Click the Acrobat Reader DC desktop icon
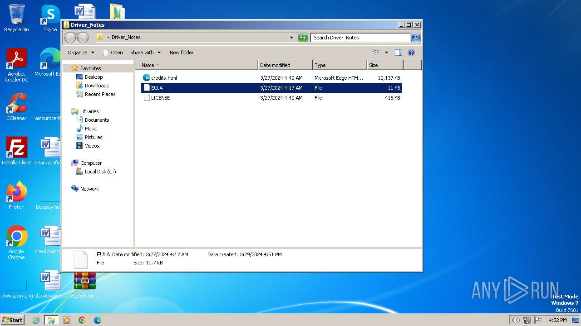581x326 pixels. [x=16, y=65]
